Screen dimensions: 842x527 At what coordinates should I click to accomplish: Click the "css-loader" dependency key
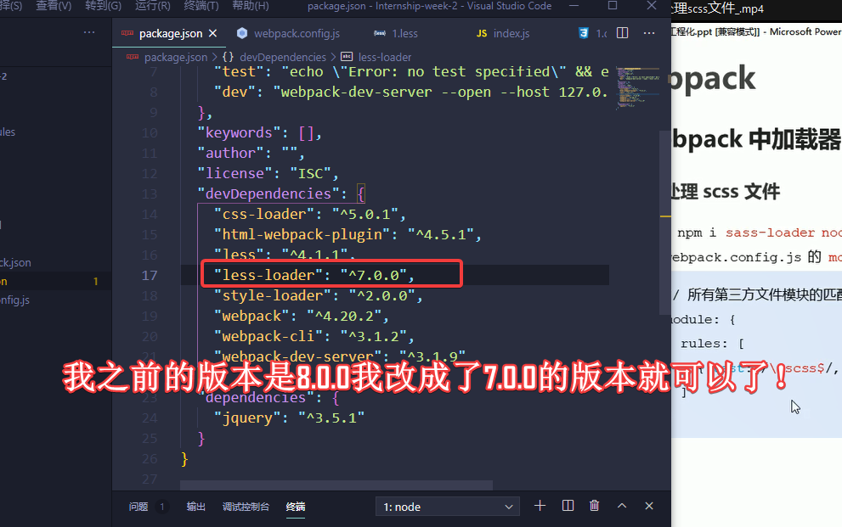(x=264, y=214)
